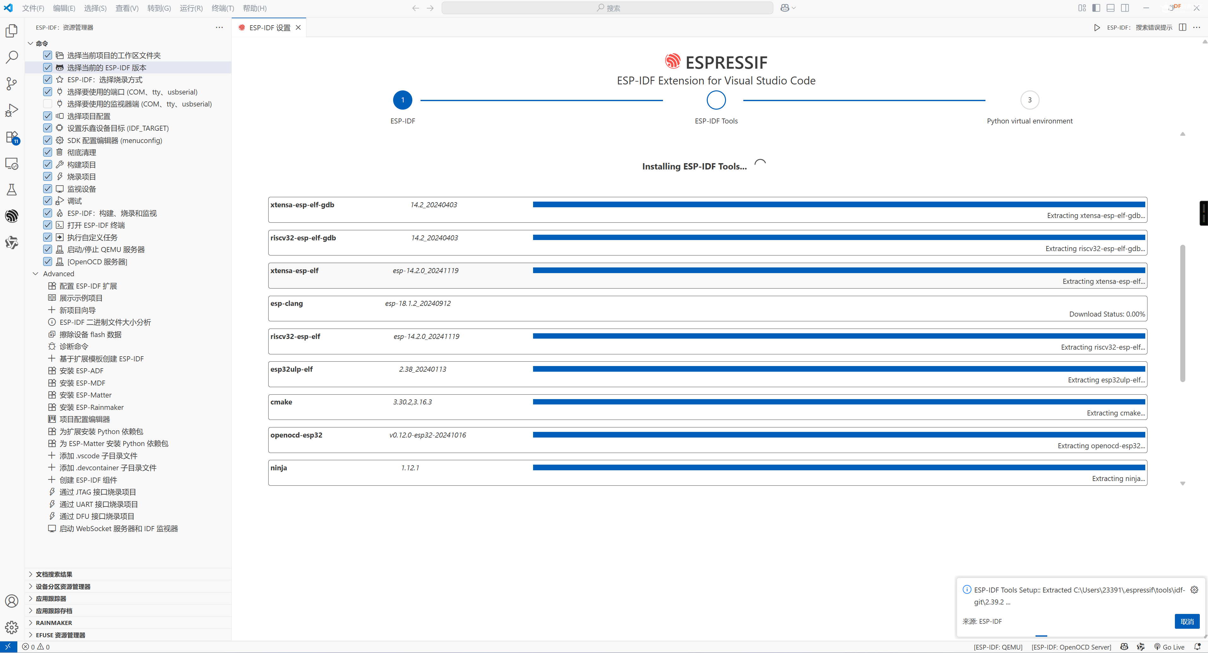Open notification settings gear icon
Image resolution: width=1208 pixels, height=653 pixels.
pos(1194,590)
